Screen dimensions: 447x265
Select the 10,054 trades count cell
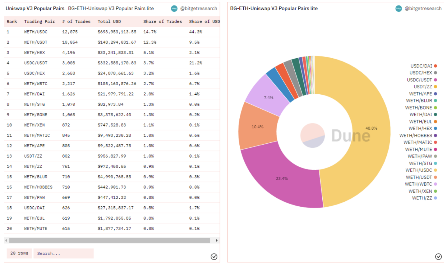coord(70,42)
